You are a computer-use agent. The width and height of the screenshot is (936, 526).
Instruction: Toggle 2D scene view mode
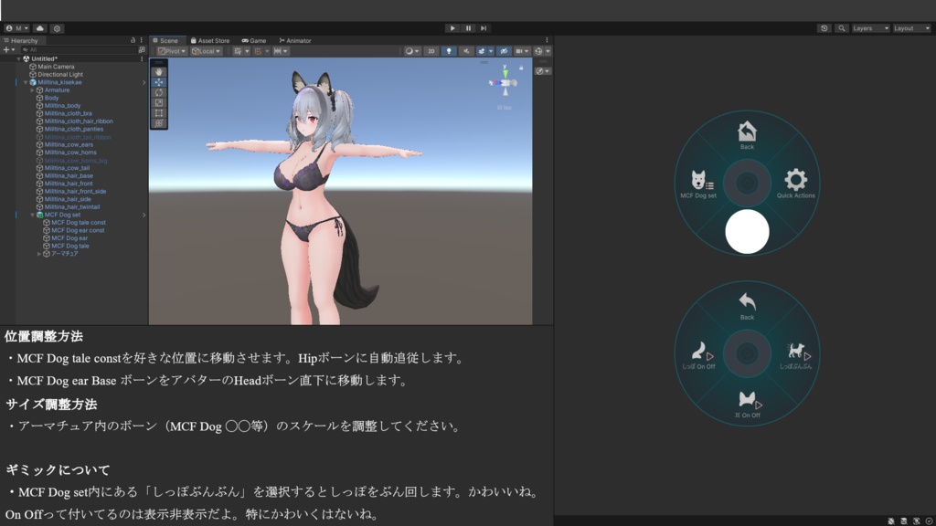pos(431,51)
